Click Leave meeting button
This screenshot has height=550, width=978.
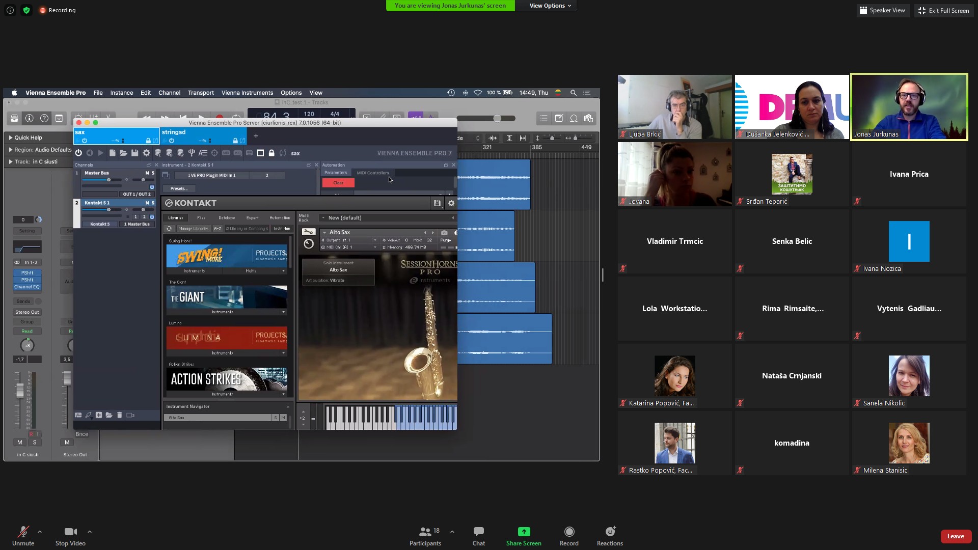point(956,536)
